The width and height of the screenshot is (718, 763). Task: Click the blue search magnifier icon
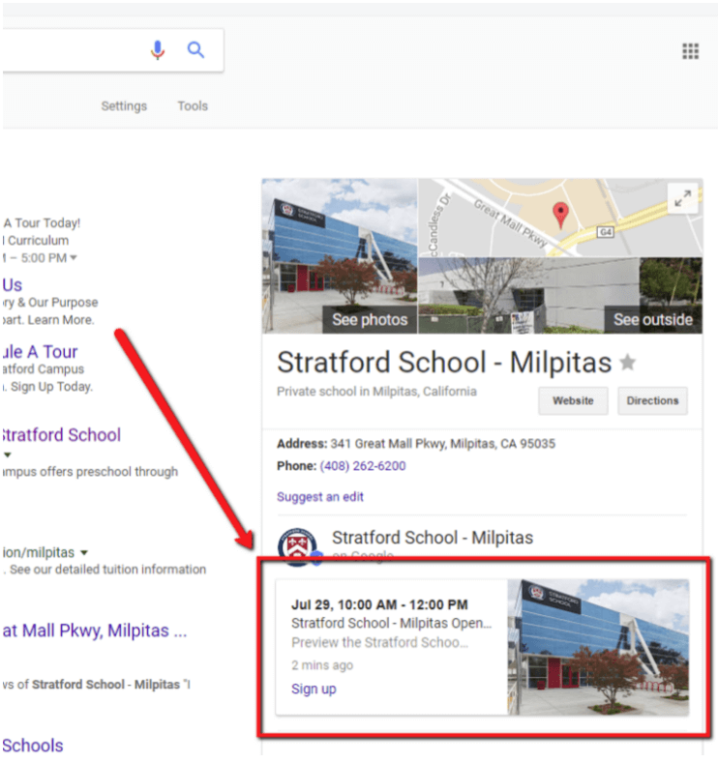pyautogui.click(x=195, y=49)
